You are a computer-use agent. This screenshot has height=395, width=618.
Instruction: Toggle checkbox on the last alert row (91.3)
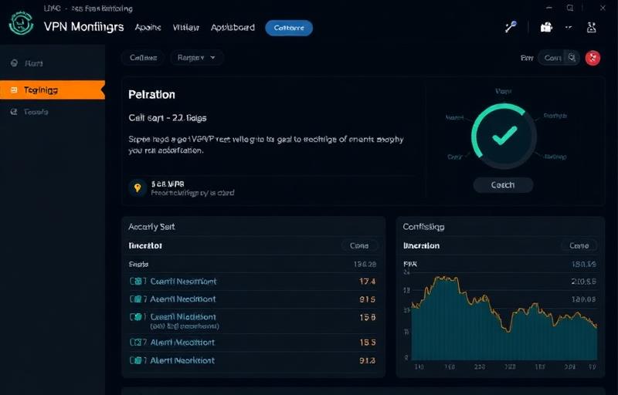pyautogui.click(x=138, y=360)
